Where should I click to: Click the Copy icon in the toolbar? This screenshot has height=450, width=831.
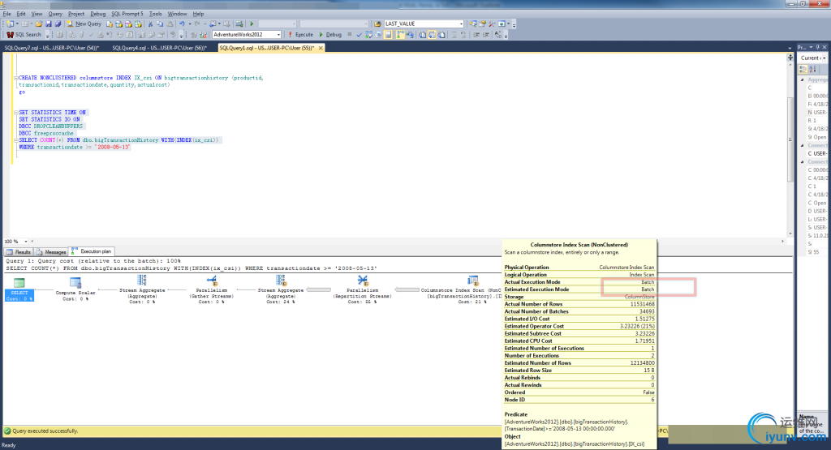click(x=160, y=24)
